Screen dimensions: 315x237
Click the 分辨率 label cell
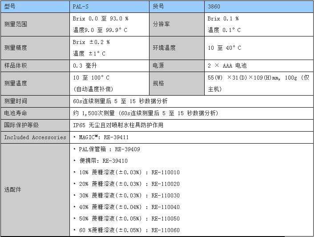[161, 24]
